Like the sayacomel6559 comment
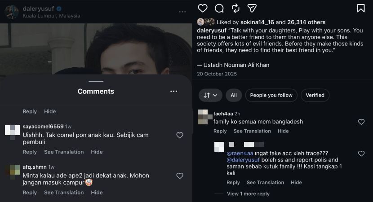373x202 pixels. [x=180, y=135]
